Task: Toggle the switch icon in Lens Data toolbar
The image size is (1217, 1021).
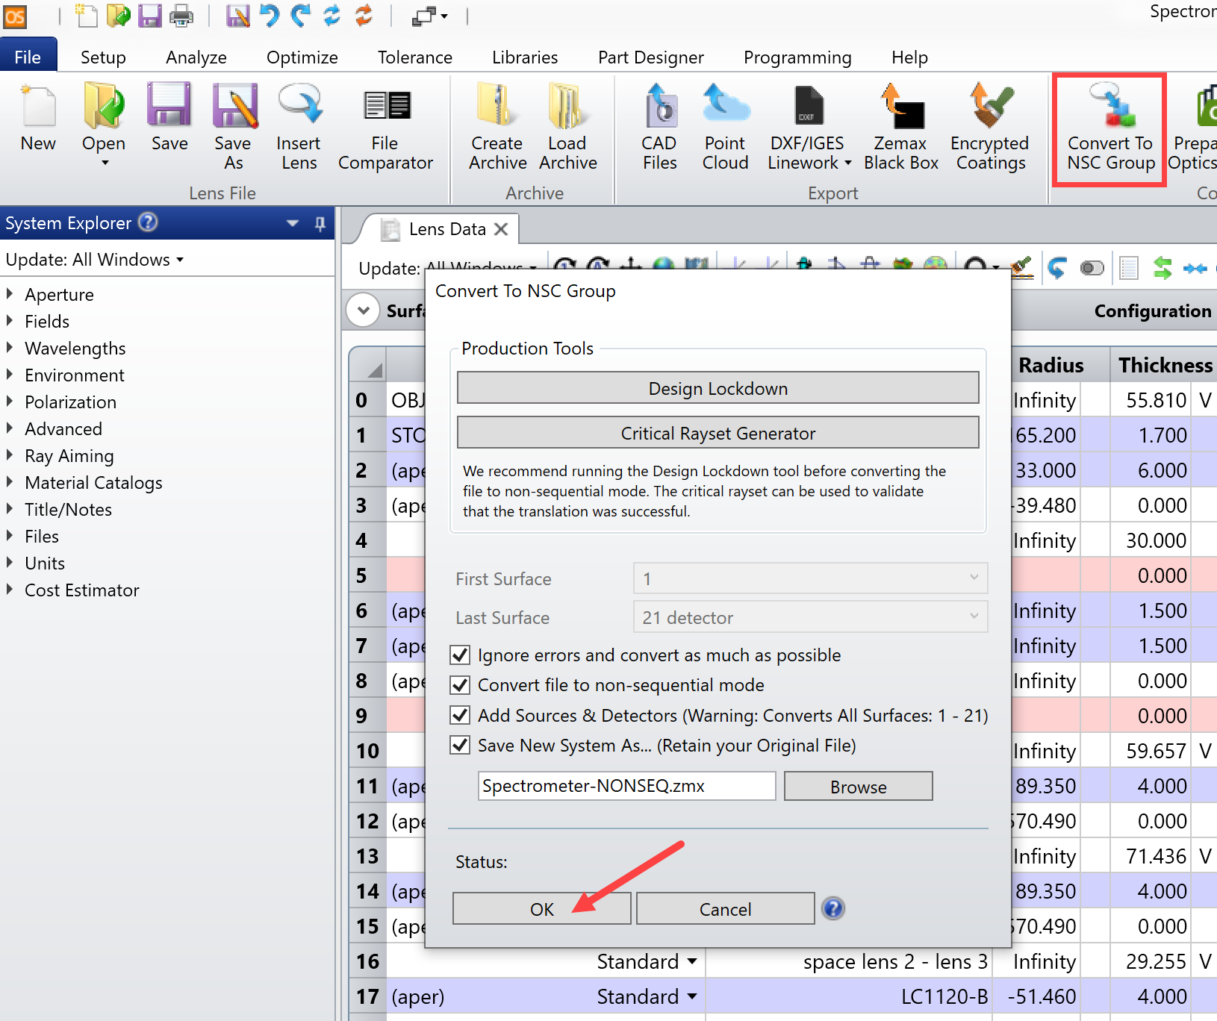Action: point(1092,267)
